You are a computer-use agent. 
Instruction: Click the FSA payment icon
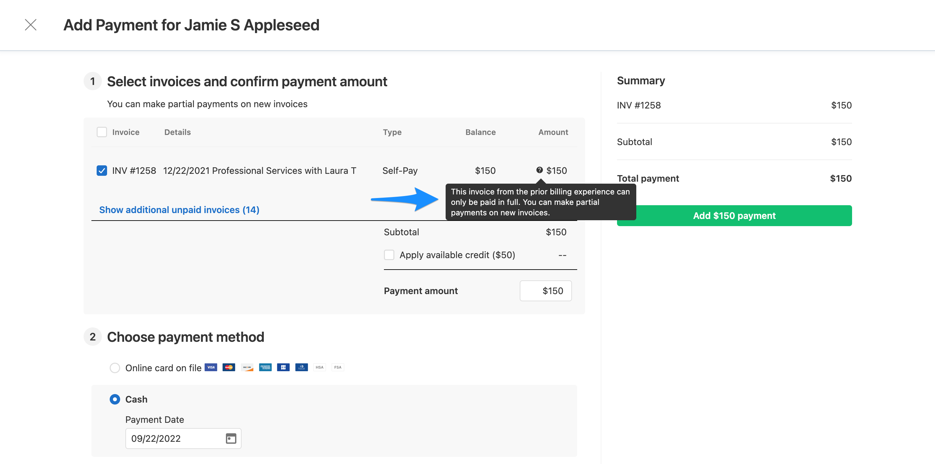(338, 367)
